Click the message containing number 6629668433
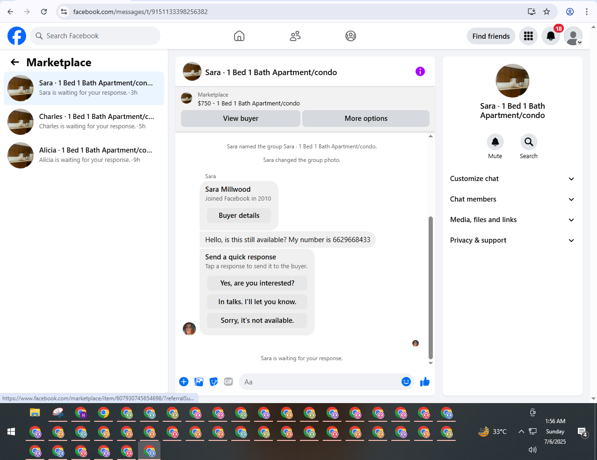The width and height of the screenshot is (597, 460). (x=288, y=240)
